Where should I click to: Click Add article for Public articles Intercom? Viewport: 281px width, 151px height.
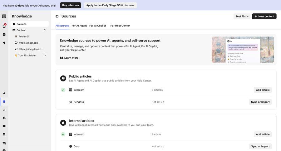point(263,90)
